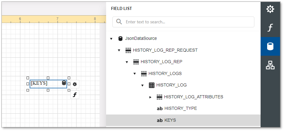Collapse the HISTORY_LOG_REP node

pyautogui.click(x=127, y=62)
